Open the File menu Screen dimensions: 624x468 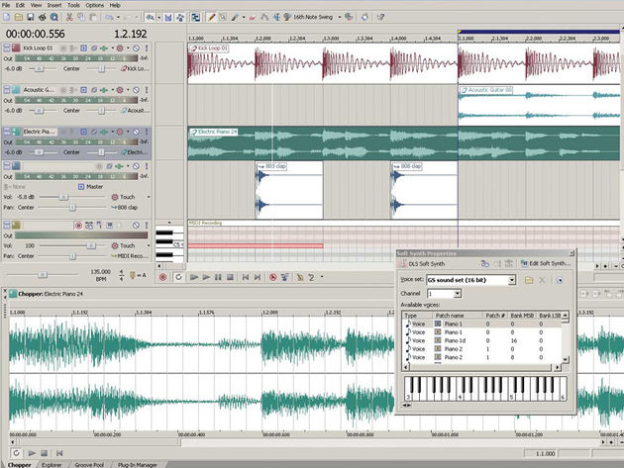[6, 5]
